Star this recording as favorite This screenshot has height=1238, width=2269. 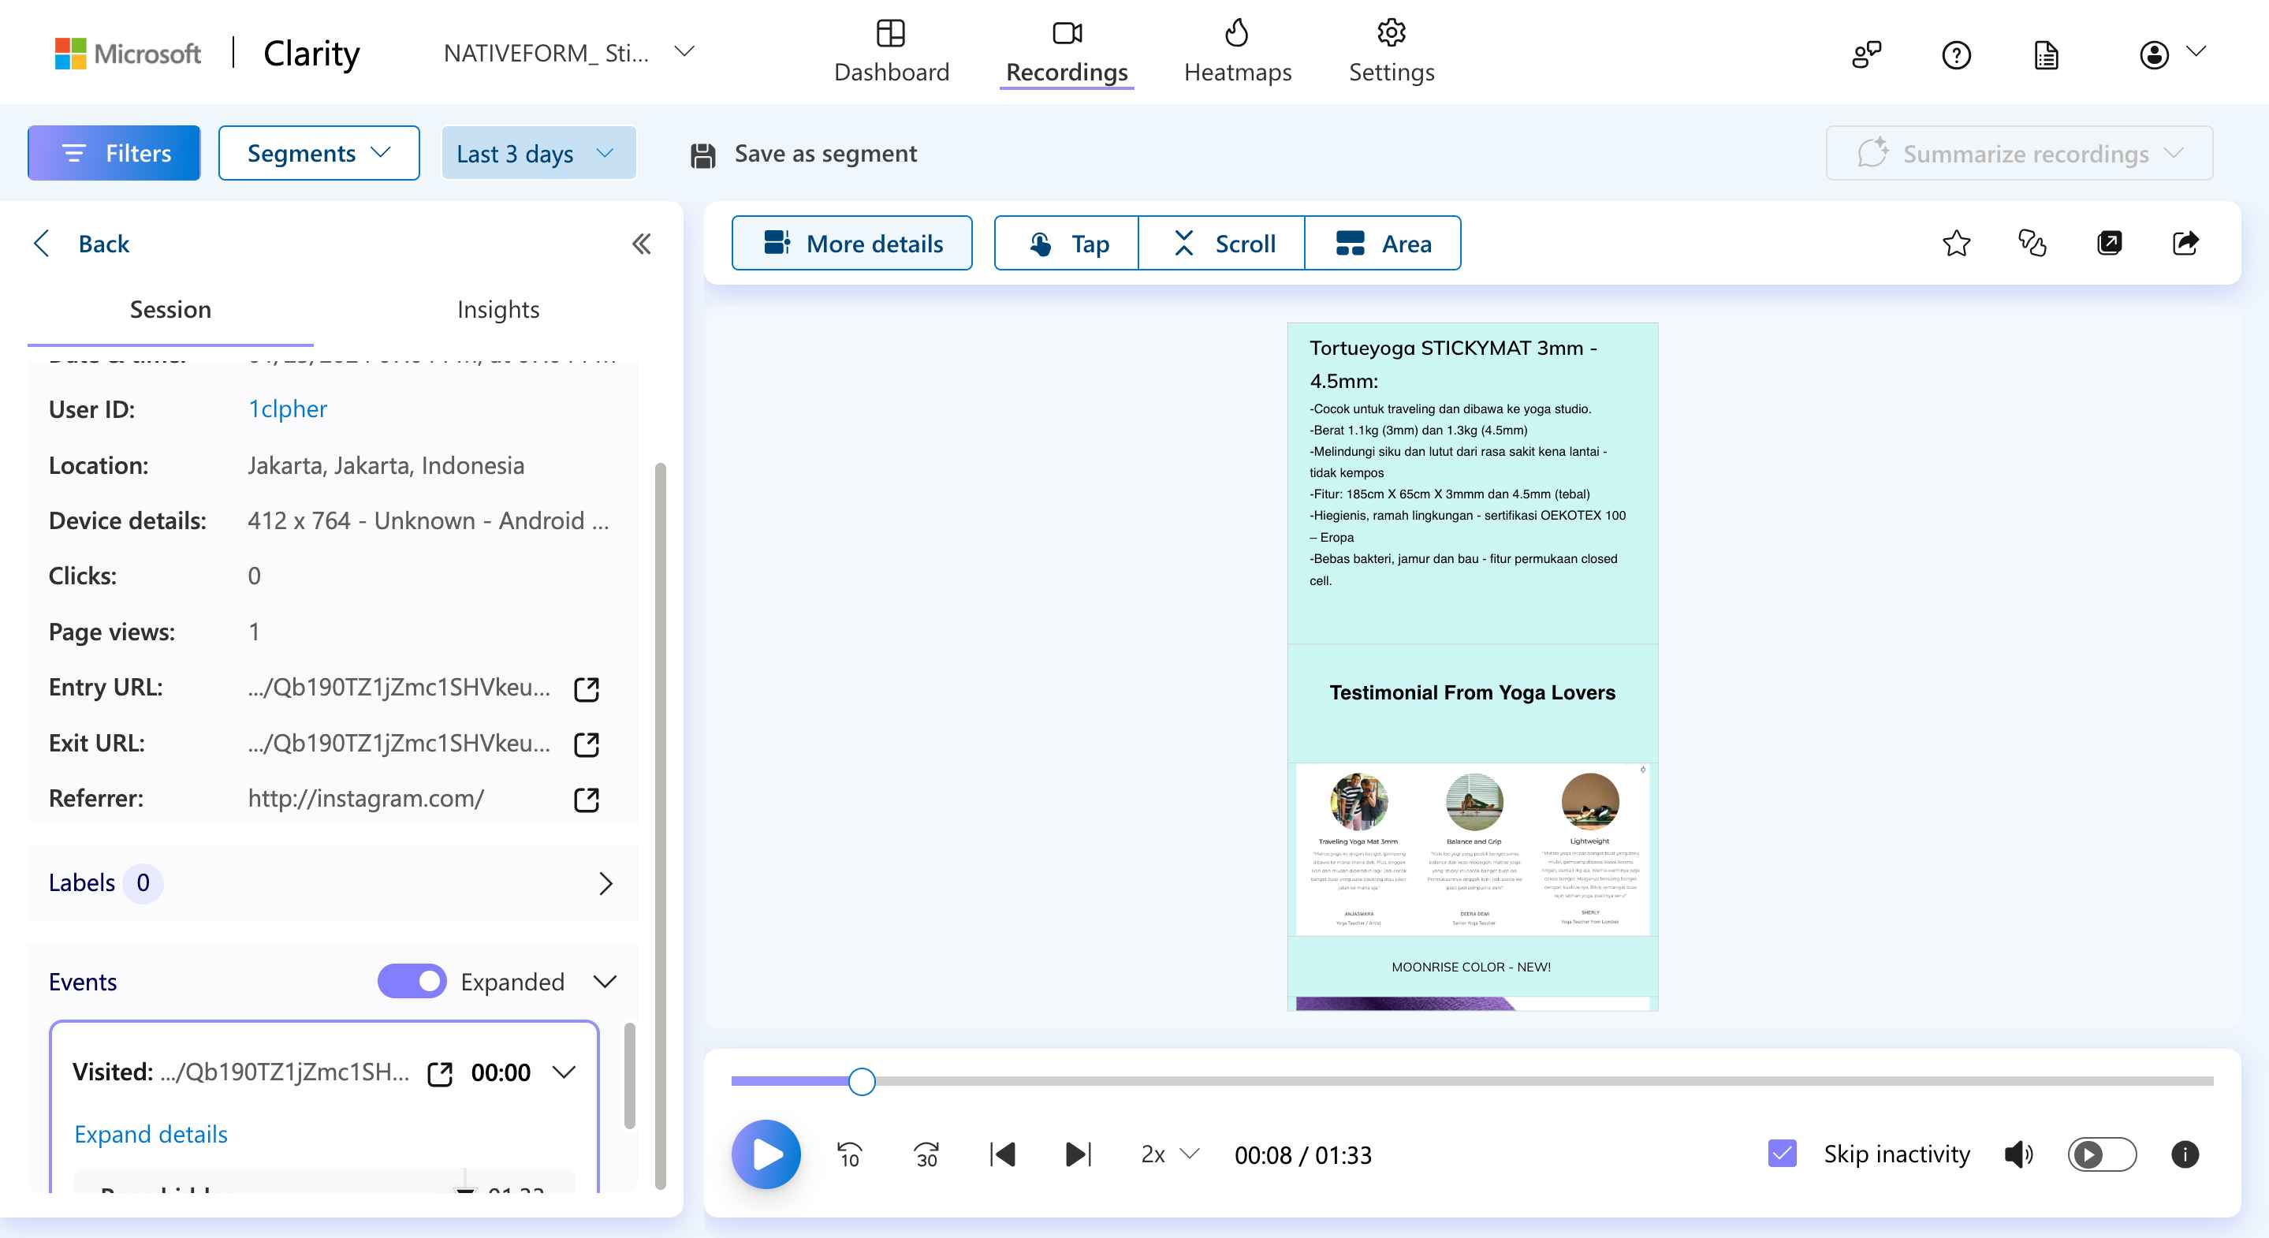[x=1955, y=243]
